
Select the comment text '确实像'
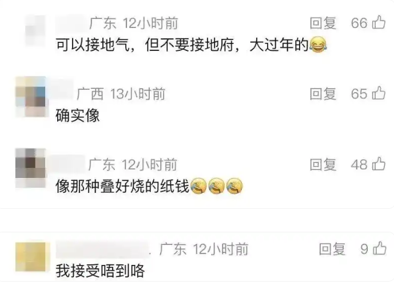[78, 116]
